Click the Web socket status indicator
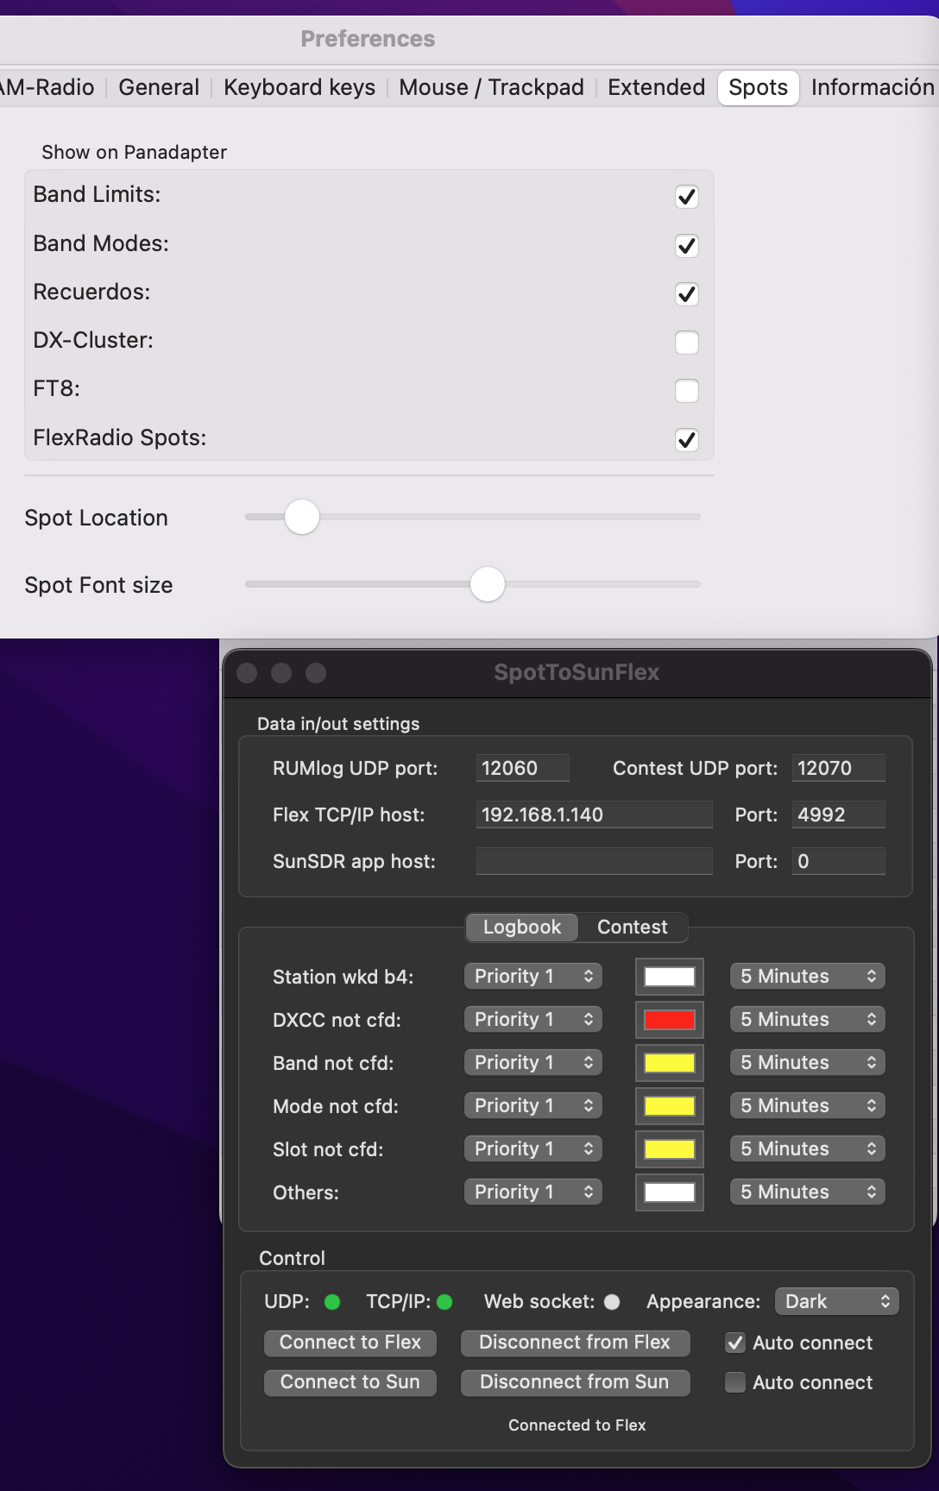This screenshot has width=939, height=1491. point(612,1302)
